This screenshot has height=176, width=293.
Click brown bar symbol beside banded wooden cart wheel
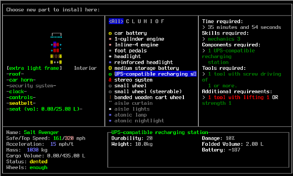pyautogui.click(x=110, y=97)
